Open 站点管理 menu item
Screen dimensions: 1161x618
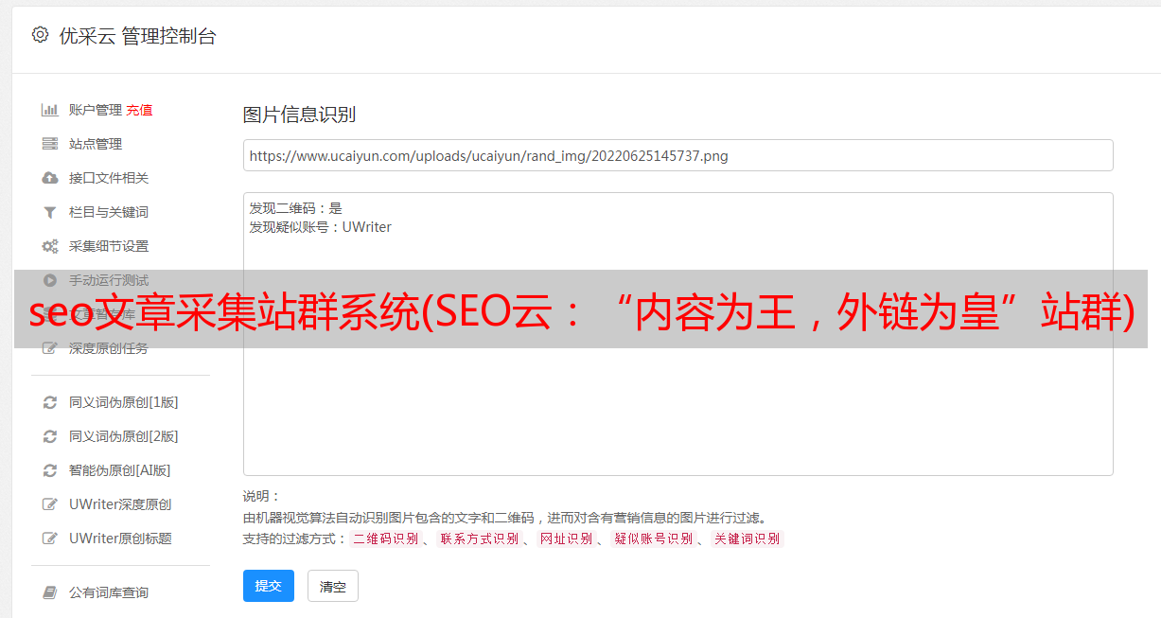click(96, 144)
